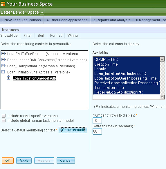Switch to 4 Other Loan Applications tab

pos(67,20)
